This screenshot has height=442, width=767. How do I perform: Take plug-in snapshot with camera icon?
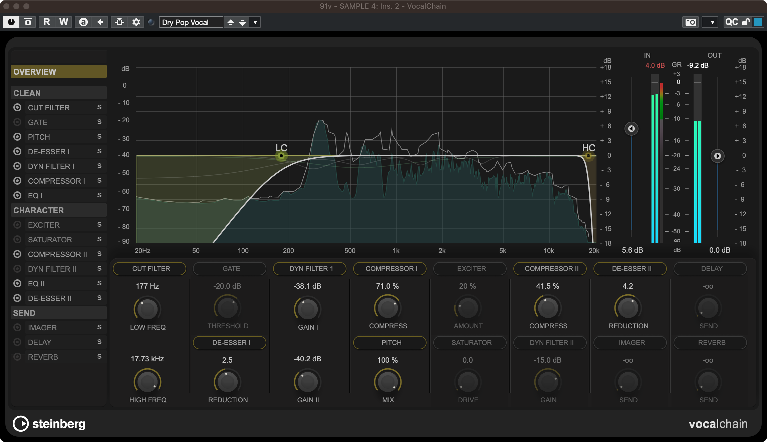click(x=691, y=22)
